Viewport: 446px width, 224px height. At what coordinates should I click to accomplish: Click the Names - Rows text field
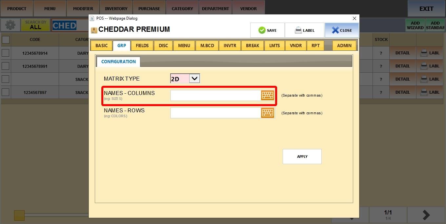[215, 113]
